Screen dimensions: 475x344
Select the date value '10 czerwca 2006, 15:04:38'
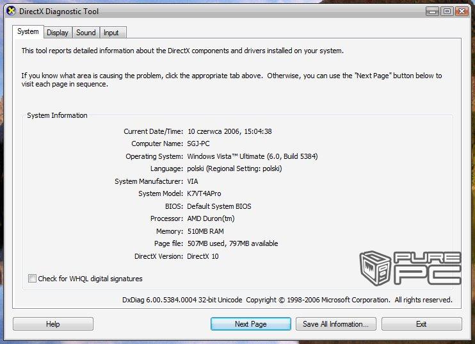click(x=230, y=131)
